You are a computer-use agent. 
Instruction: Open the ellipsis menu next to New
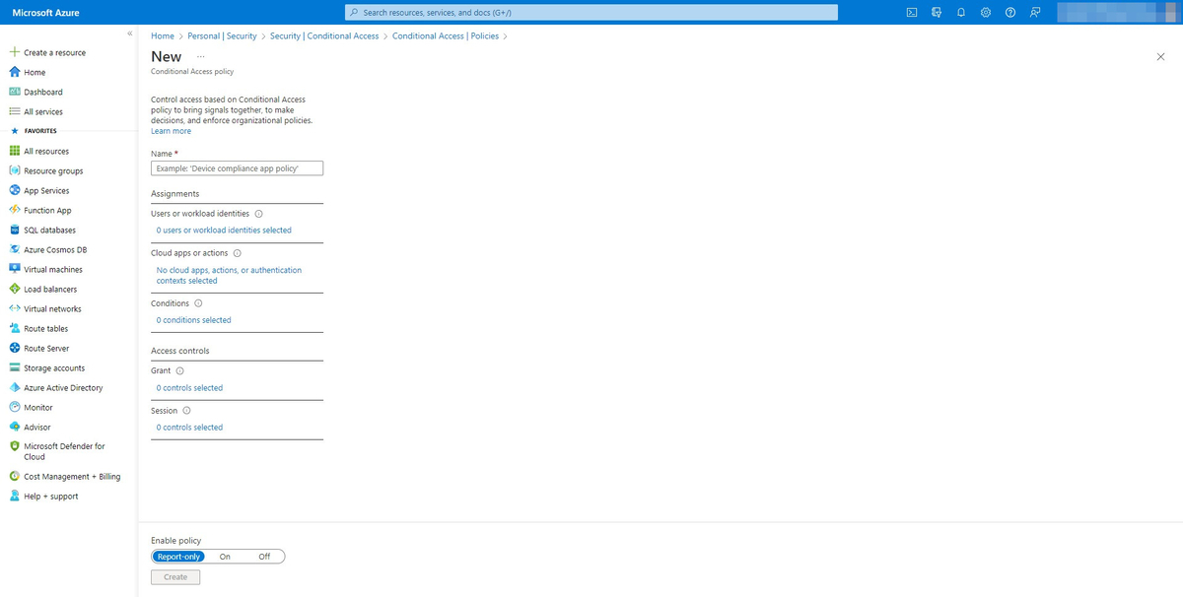coord(201,57)
